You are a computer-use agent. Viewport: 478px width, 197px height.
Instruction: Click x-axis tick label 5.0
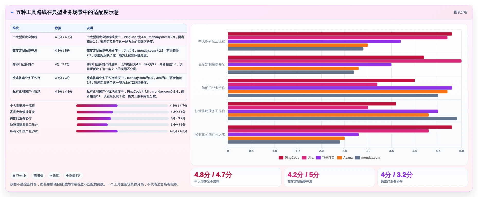tap(461, 151)
